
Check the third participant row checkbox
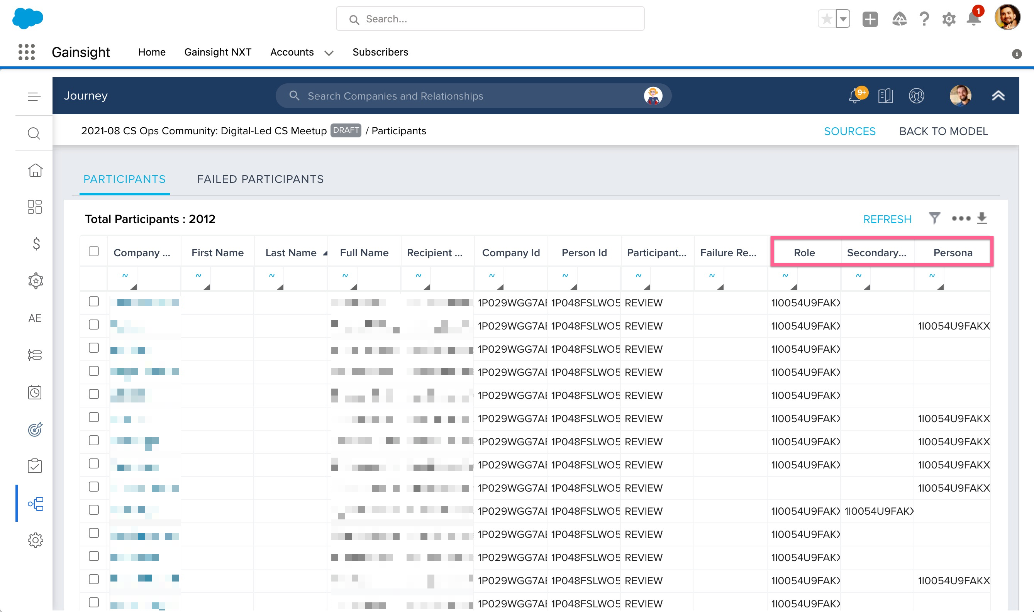(x=94, y=348)
